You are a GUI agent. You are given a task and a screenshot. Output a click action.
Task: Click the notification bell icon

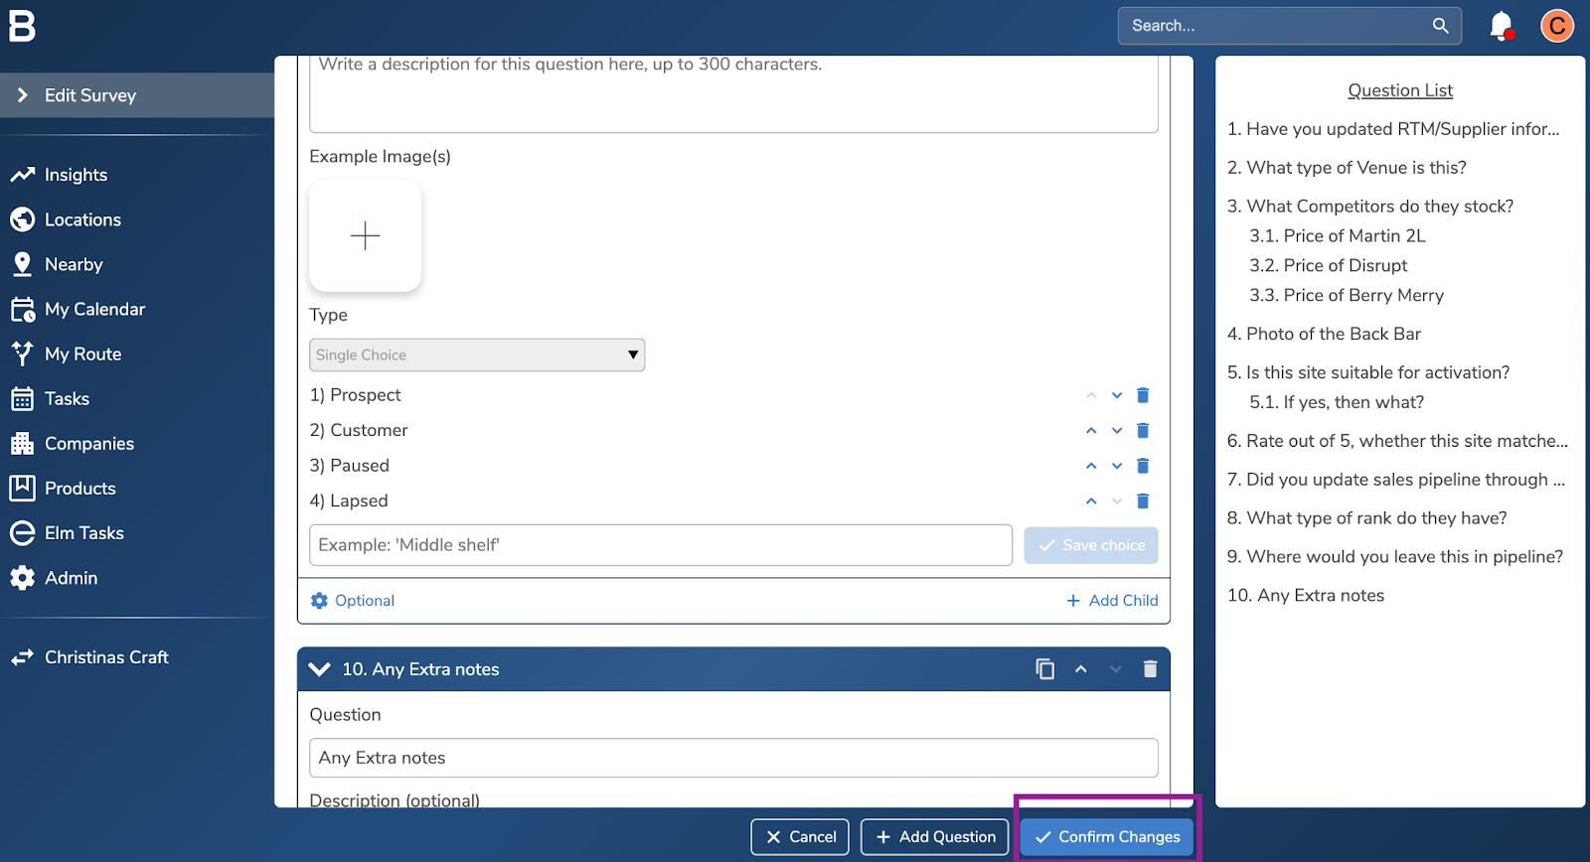[x=1501, y=26]
